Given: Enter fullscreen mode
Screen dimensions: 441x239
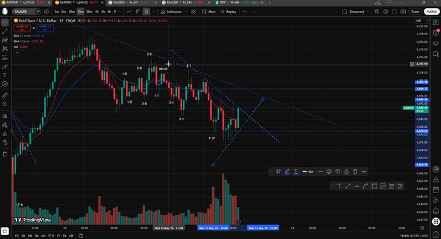Looking at the screenshot, I should click(394, 12).
